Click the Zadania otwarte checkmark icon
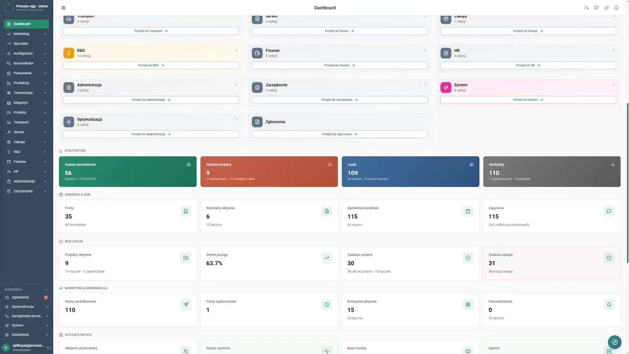The image size is (629, 354). (x=468, y=258)
